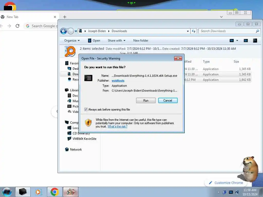Click New folder in Explorer toolbar
The height and width of the screenshot is (197, 263).
coord(141,41)
